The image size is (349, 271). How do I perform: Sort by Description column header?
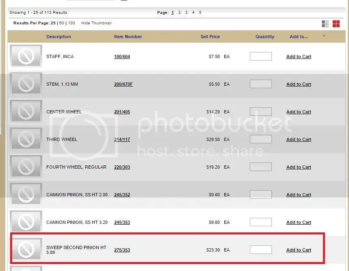pyautogui.click(x=59, y=37)
